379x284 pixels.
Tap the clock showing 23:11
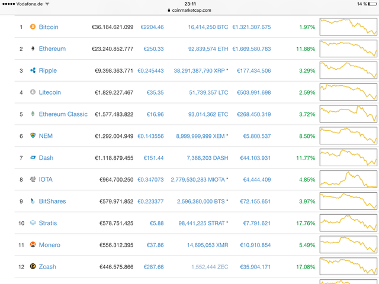(190, 4)
